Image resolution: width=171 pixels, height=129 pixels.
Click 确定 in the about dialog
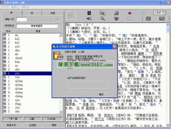102,94
